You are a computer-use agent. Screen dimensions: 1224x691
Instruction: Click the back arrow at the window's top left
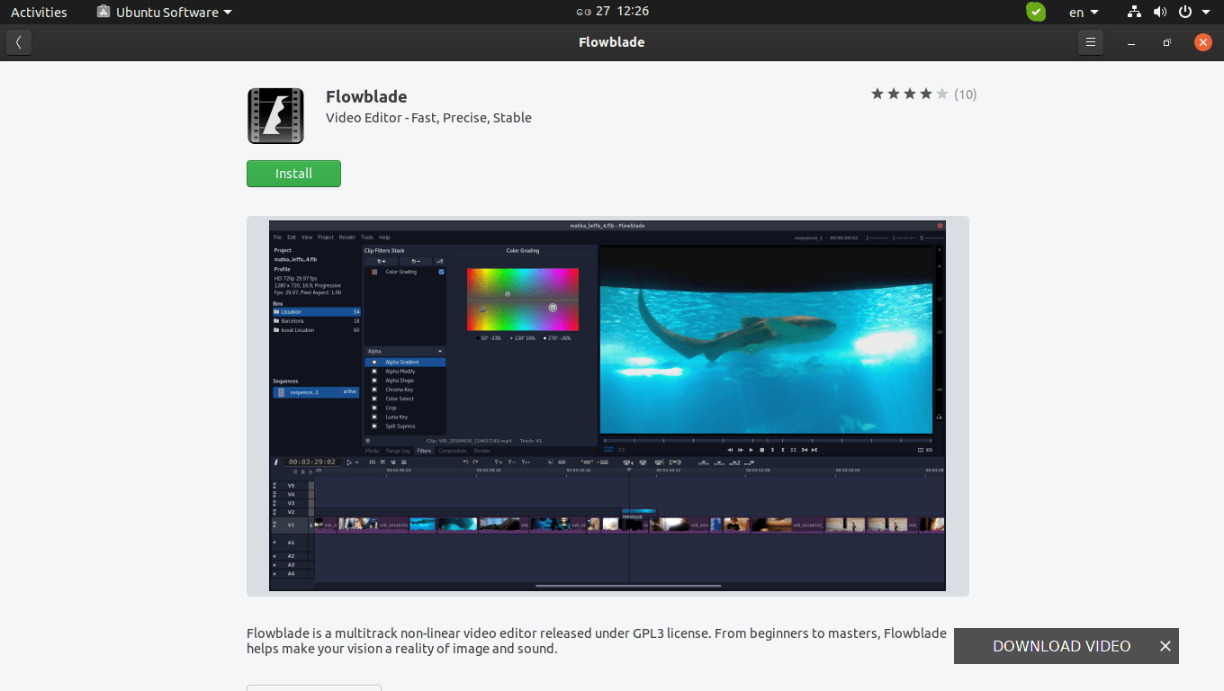tap(18, 41)
